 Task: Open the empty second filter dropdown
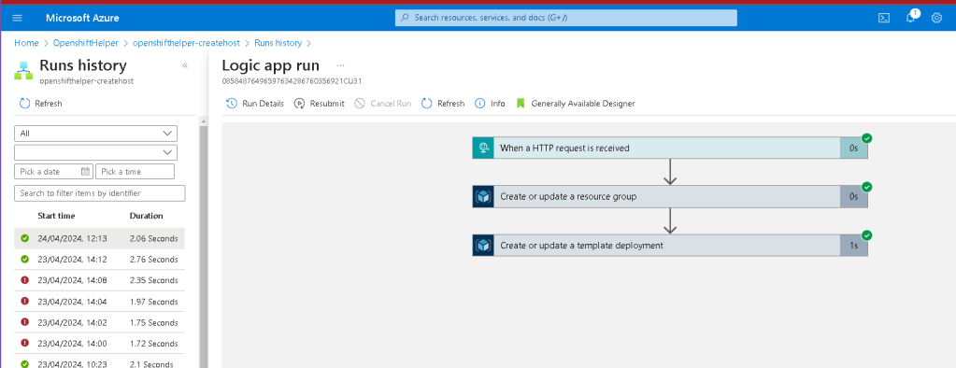point(95,152)
